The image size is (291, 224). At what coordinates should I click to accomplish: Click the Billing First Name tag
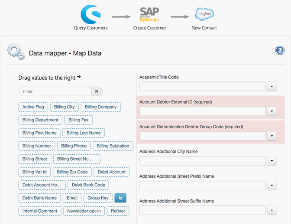[x=39, y=133]
